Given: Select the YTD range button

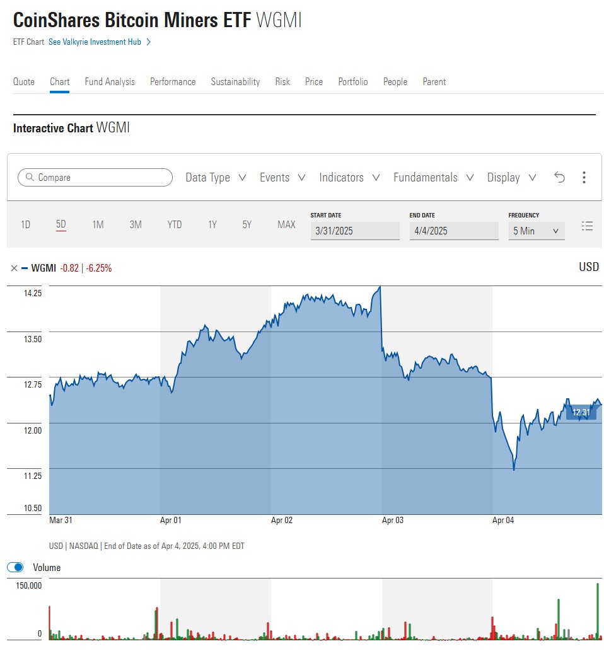Looking at the screenshot, I should (174, 224).
